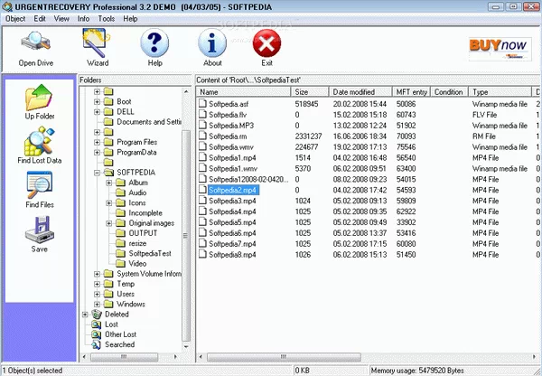Screen dimensions: 542x376
Task: Expand the Icons subfolder node
Action: [x=109, y=202]
